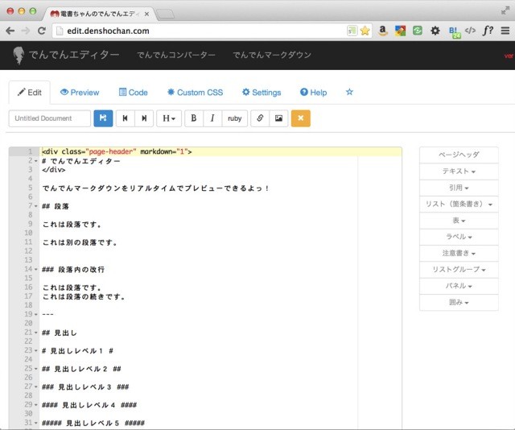Click the line 'これは別の段落です。'

[80, 242]
